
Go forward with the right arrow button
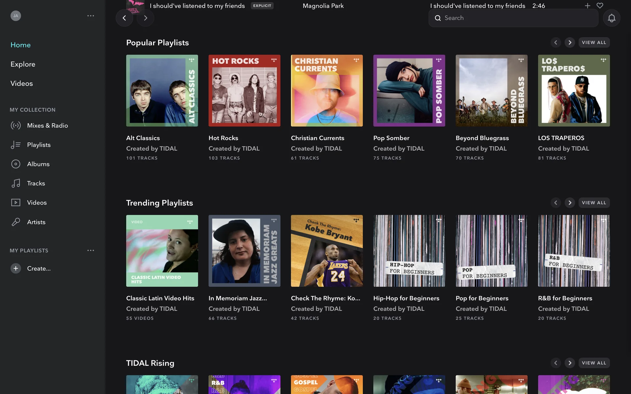146,18
